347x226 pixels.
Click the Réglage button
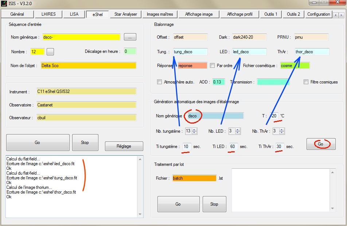(x=124, y=146)
